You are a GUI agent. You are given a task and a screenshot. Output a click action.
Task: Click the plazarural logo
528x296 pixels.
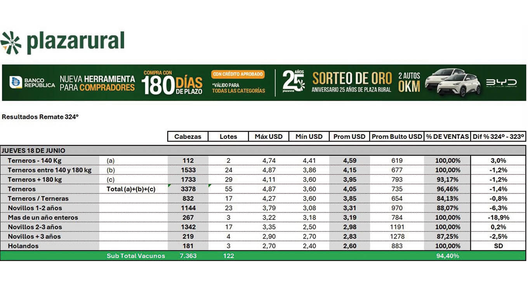pyautogui.click(x=63, y=42)
